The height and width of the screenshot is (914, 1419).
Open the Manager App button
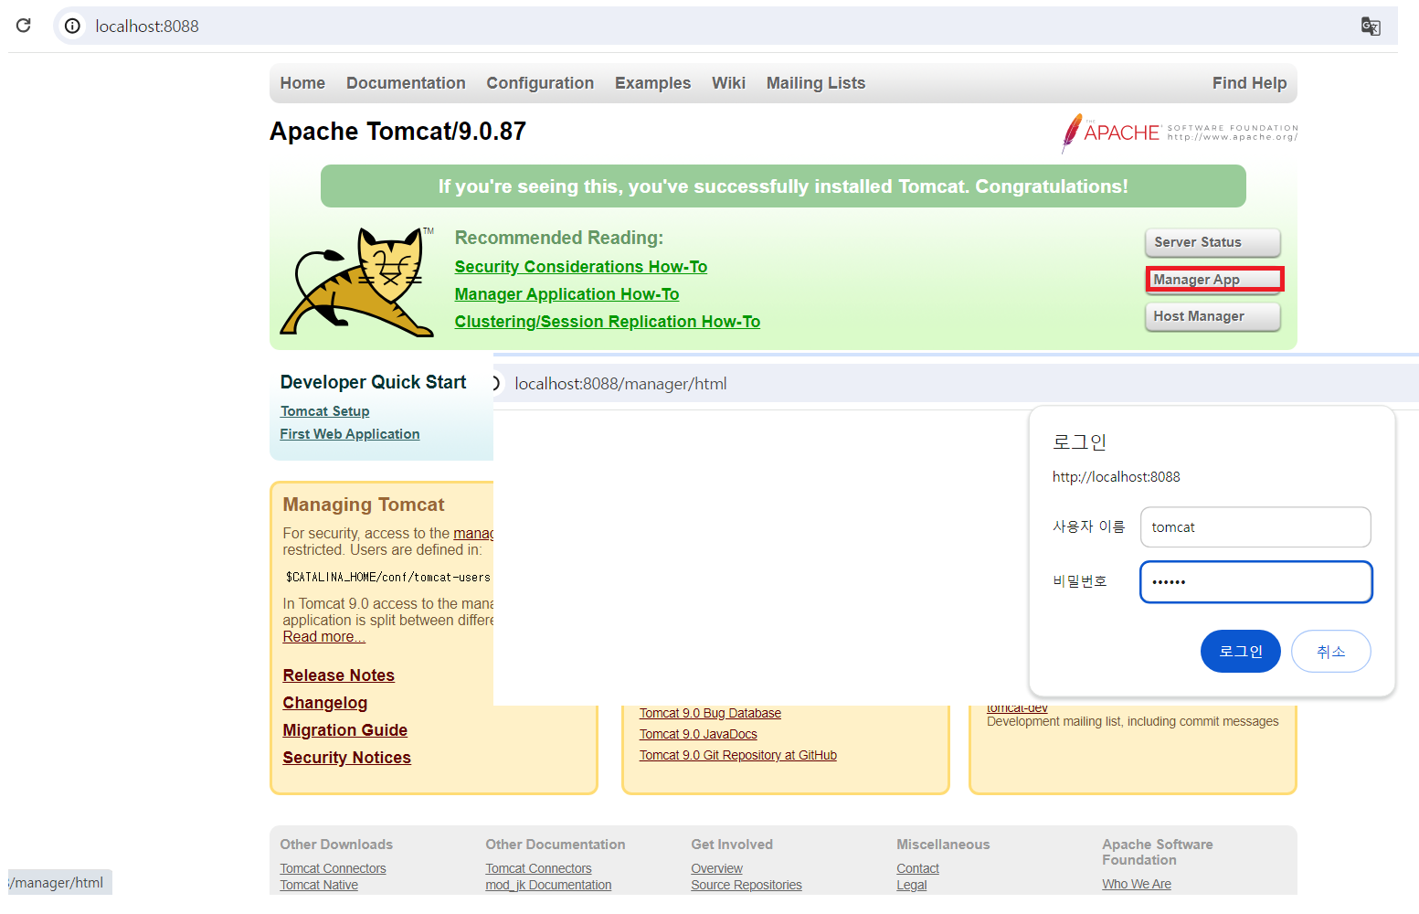[x=1214, y=280]
